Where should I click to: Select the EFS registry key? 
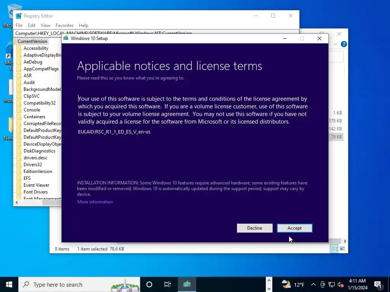[27, 178]
